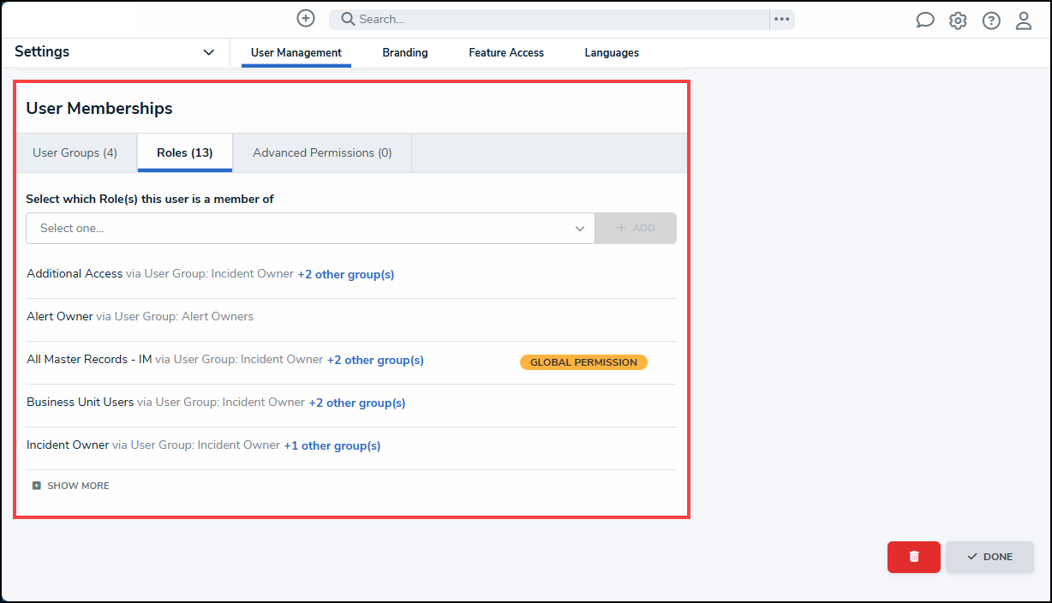Open the Select one role dropdown

(310, 228)
